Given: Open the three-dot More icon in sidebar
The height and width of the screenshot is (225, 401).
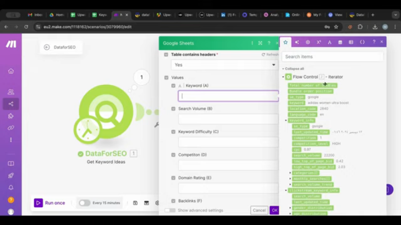Looking at the screenshot, I should point(11,140).
